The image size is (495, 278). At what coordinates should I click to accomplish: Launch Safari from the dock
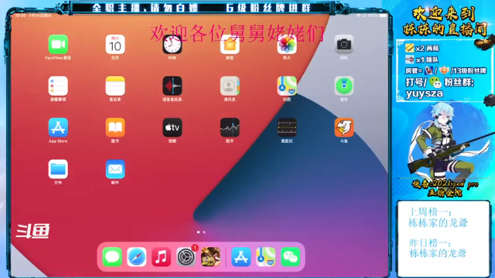(137, 257)
